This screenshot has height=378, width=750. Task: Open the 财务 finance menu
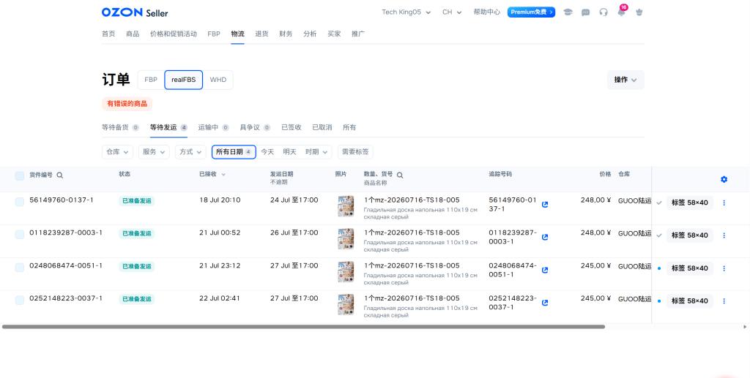pyautogui.click(x=286, y=34)
